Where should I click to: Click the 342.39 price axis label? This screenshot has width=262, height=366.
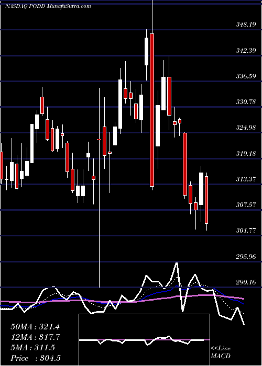coord(246,50)
